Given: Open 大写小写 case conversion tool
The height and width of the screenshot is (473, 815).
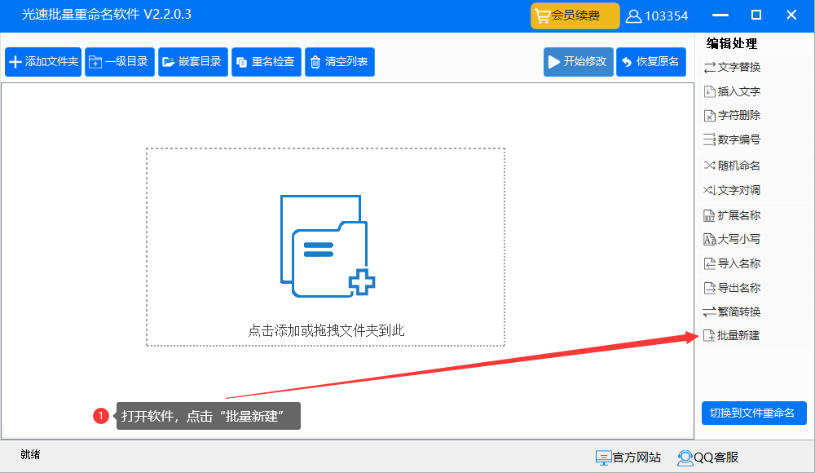Looking at the screenshot, I should (732, 240).
